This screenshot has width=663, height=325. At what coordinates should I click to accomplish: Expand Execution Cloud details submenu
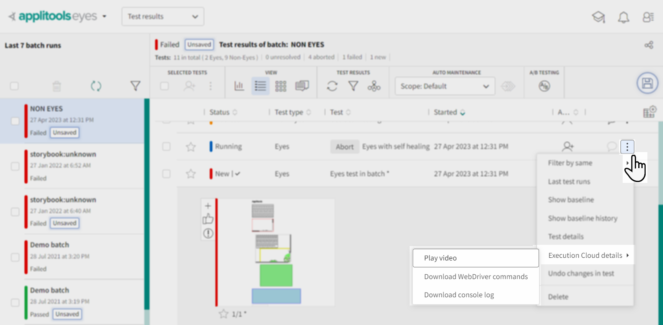pyautogui.click(x=585, y=255)
